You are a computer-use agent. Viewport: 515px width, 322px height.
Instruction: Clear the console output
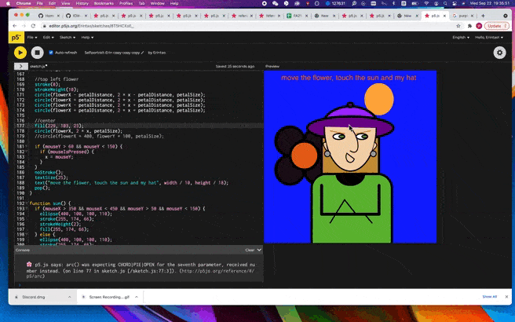[250, 250]
